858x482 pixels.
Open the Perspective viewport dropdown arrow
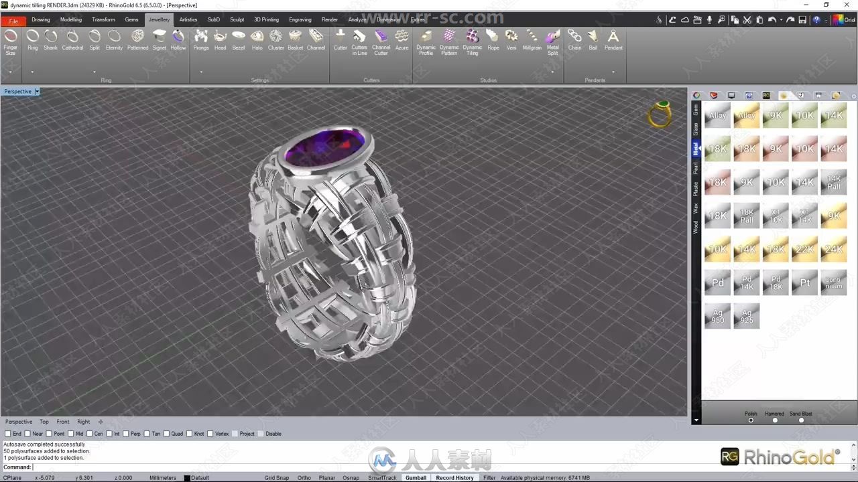(x=37, y=92)
